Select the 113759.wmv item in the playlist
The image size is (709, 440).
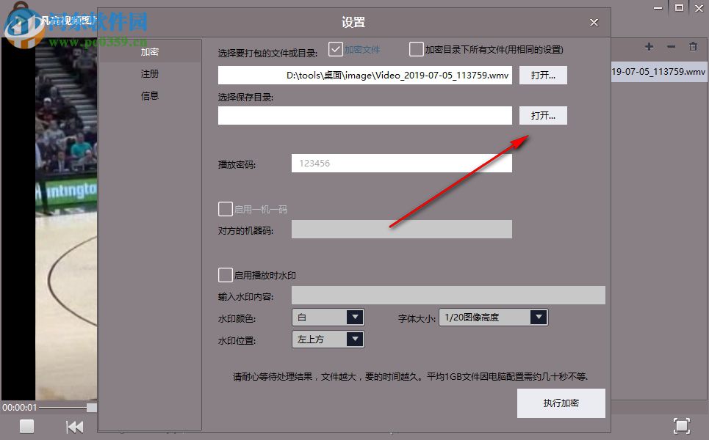tap(658, 72)
